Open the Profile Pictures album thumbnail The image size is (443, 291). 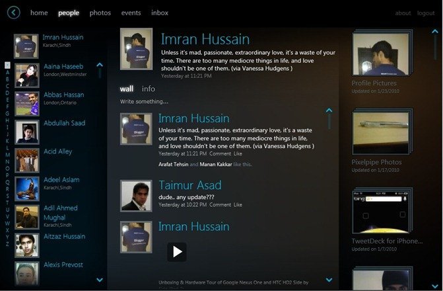382,53
